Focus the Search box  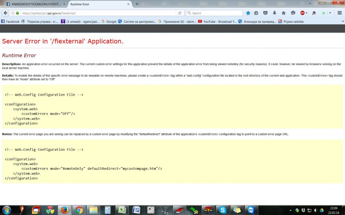pos(214,13)
